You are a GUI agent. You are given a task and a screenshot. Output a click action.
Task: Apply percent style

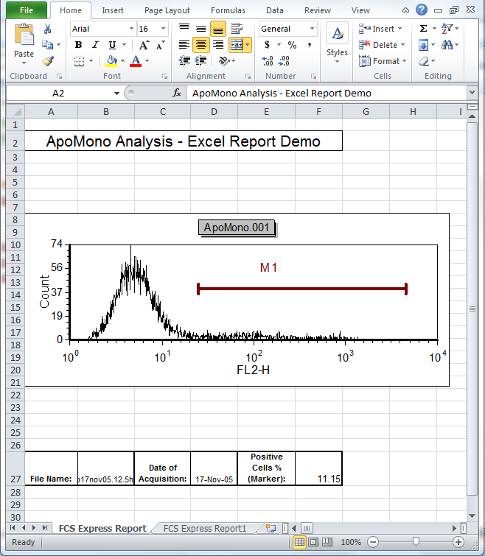[292, 45]
